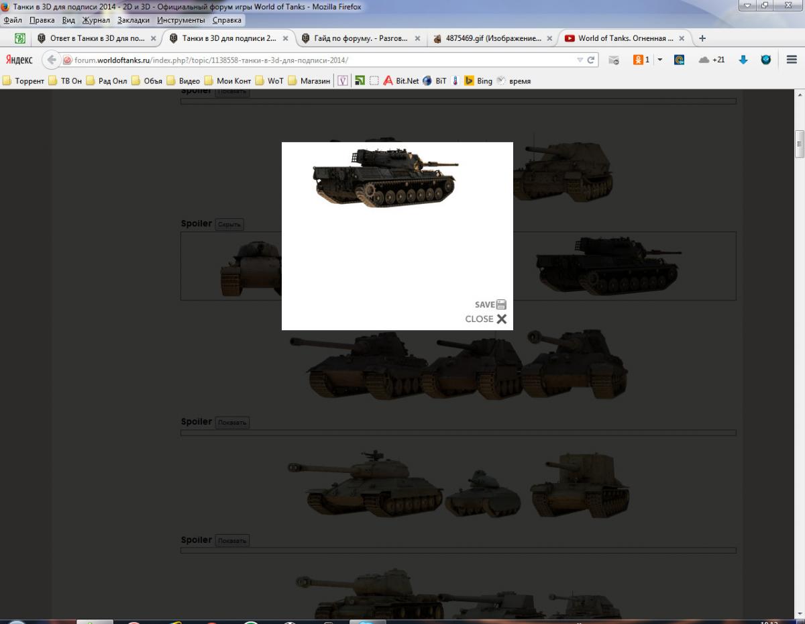Open the Торрент bookmarks folder
Image resolution: width=805 pixels, height=624 pixels.
(x=23, y=81)
